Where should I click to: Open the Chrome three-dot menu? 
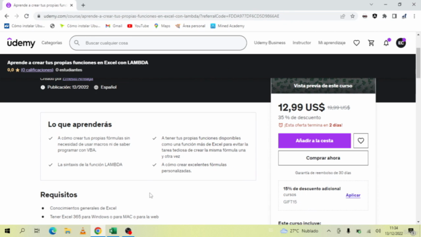(x=414, y=16)
